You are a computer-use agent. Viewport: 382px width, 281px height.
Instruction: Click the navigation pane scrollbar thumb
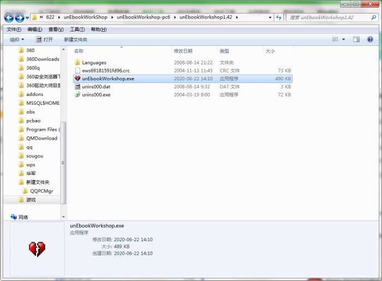coord(63,163)
